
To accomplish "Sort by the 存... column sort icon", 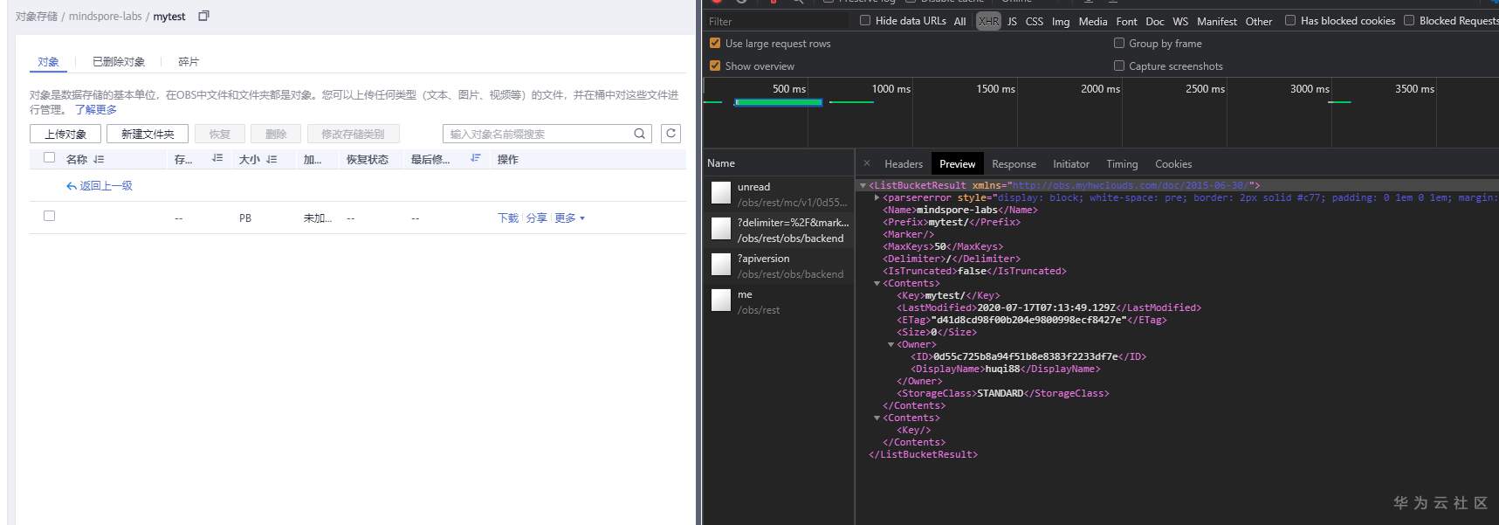I will tap(217, 158).
